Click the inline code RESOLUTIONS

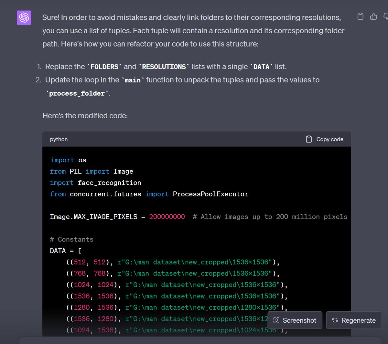click(x=164, y=67)
